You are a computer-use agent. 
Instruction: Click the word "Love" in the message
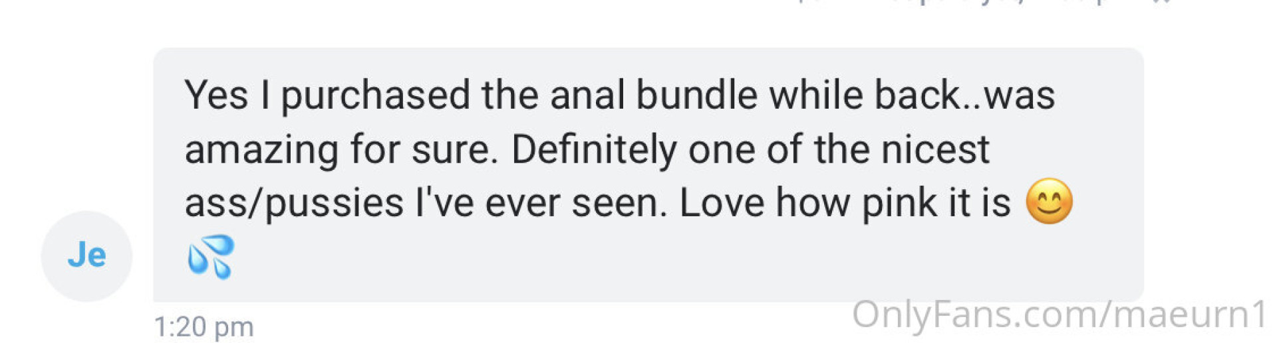click(722, 202)
